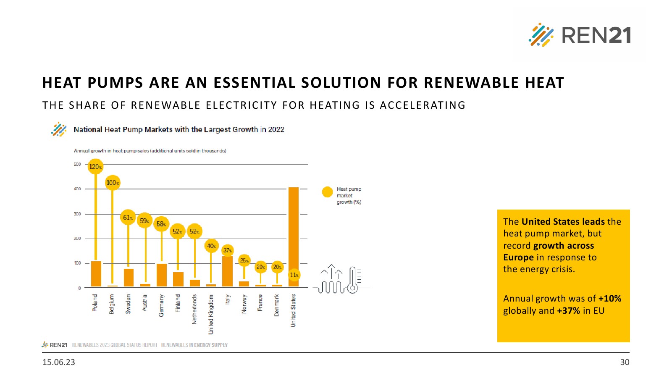Viewport: 672px width, 378px height.
Task: Select the 11% bubble on the United States bar
Action: point(294,275)
